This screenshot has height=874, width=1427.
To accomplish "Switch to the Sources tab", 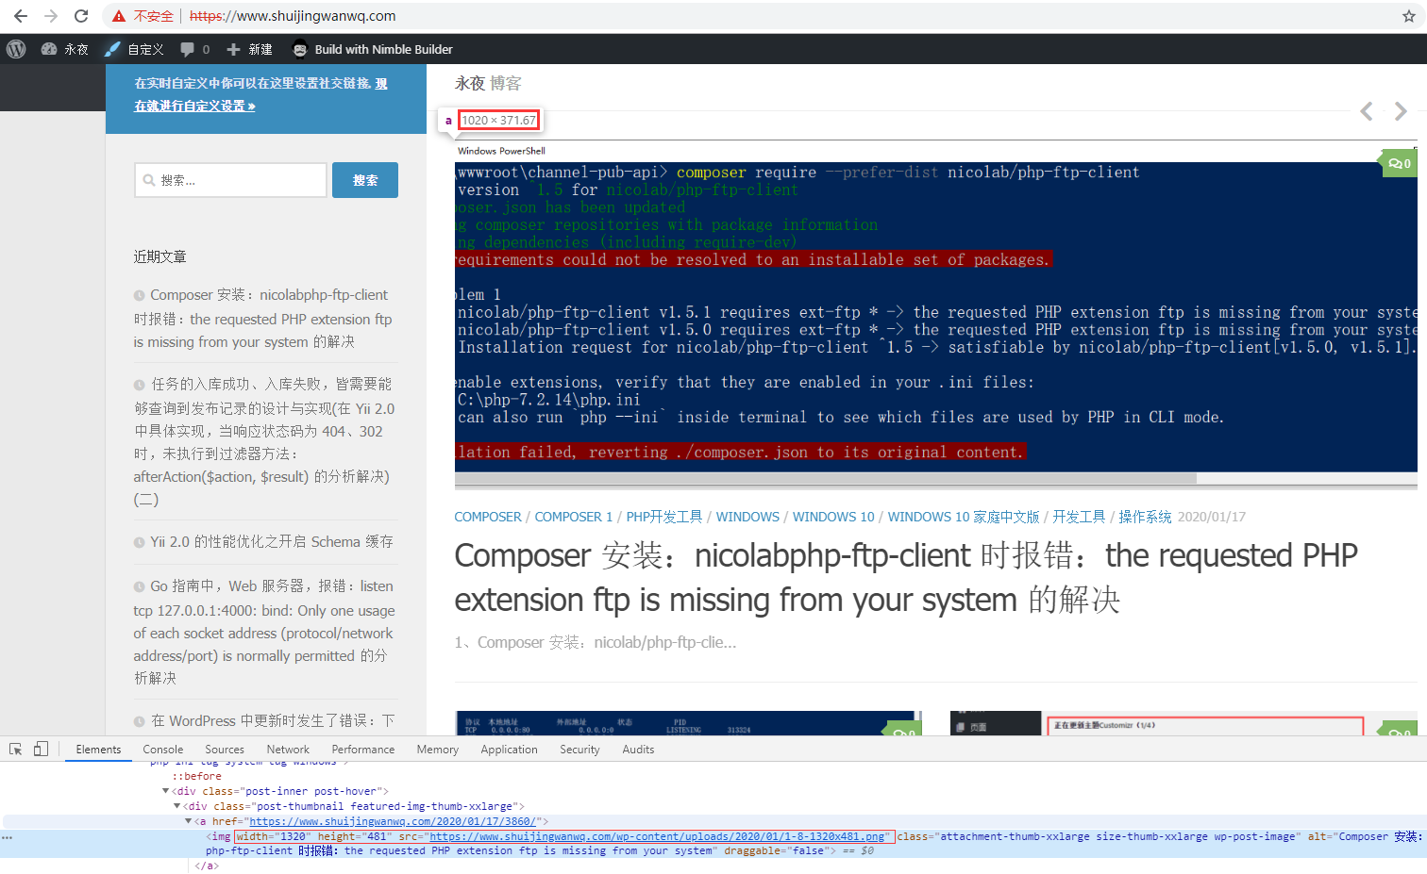I will pos(225,750).
